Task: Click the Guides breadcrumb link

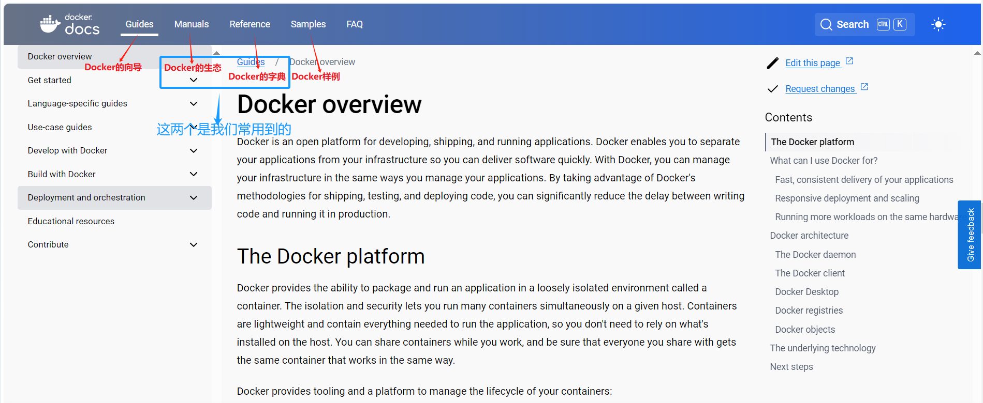Action: (251, 62)
